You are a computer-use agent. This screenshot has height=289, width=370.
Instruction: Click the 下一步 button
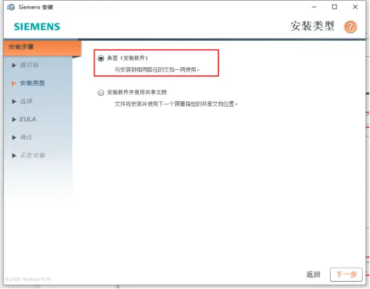coord(346,274)
